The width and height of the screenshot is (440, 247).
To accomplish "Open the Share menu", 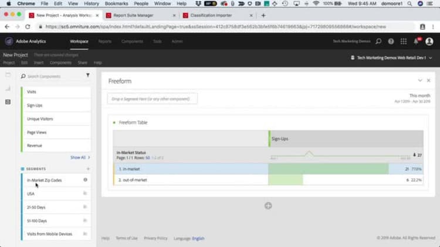I will [x=83, y=63].
